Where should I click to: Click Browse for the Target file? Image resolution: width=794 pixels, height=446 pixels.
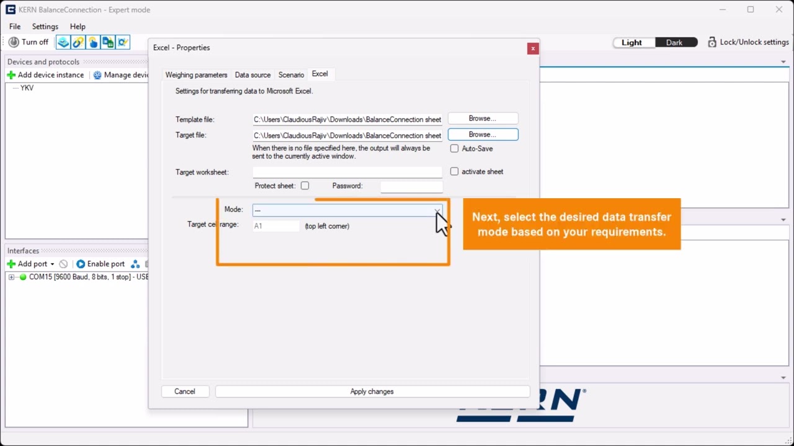[x=483, y=134]
